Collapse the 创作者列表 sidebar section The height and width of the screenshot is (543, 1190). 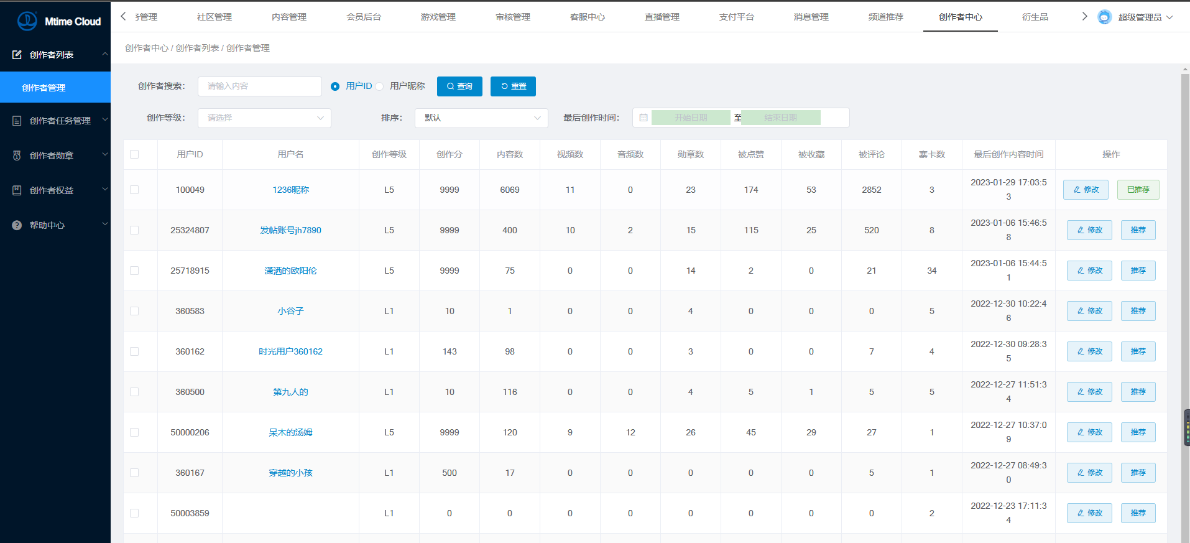click(105, 54)
